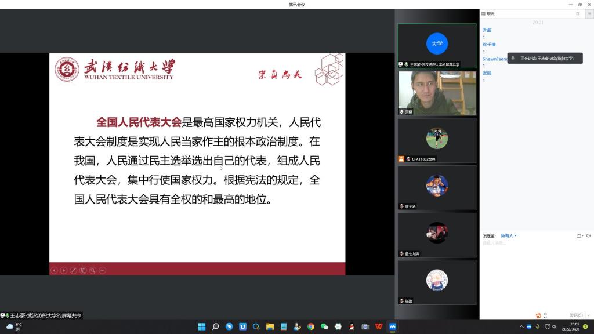The width and height of the screenshot is (594, 334).
Task: Open the file send folder icon dropdown
Action: (x=579, y=235)
